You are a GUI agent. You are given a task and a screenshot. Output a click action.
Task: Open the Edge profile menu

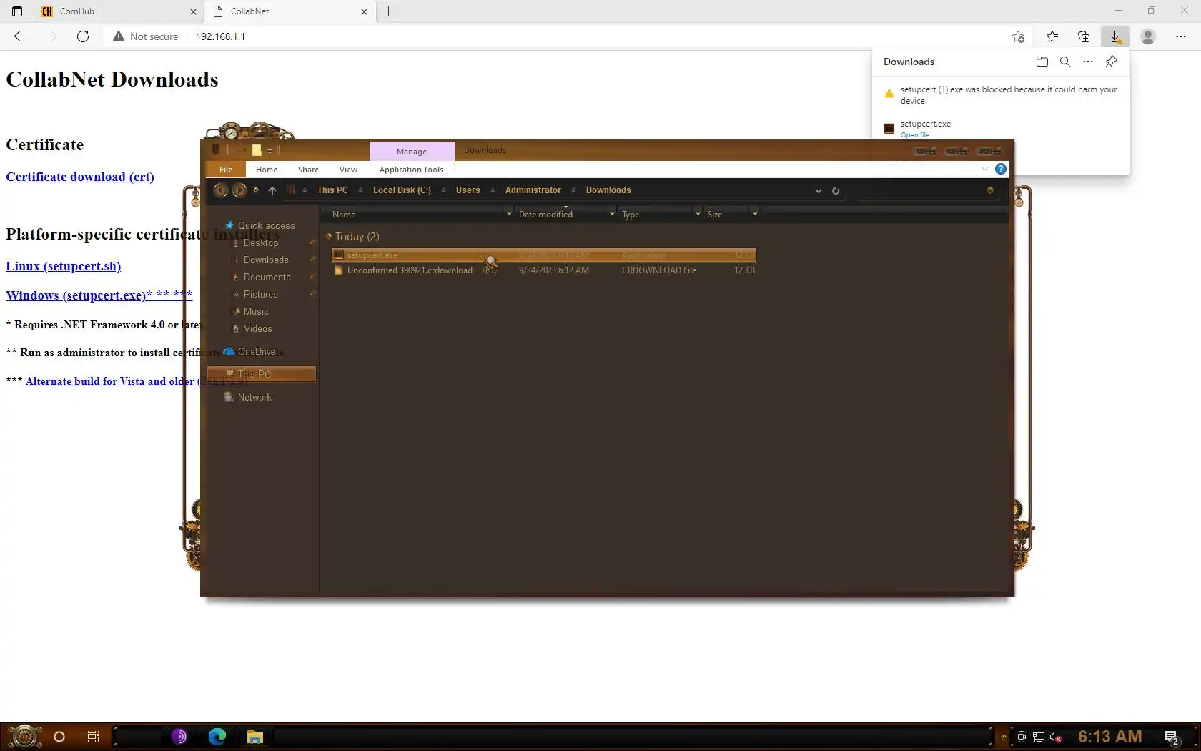point(1148,36)
